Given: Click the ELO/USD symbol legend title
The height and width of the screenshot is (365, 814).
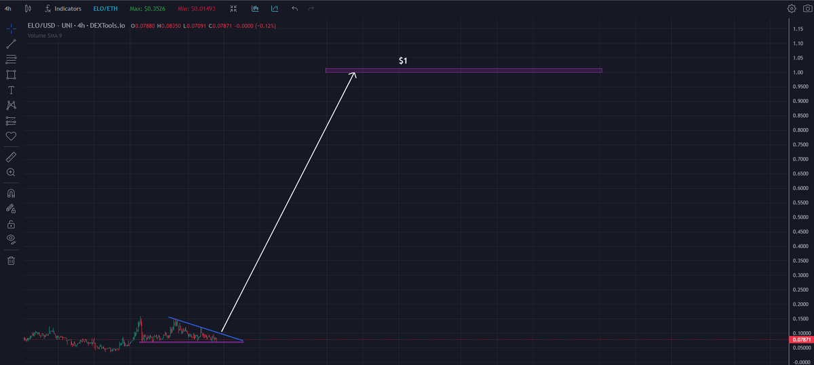Looking at the screenshot, I should click(x=76, y=26).
